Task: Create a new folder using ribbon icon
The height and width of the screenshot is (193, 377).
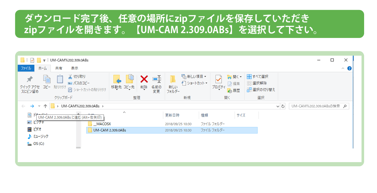Action: coord(173,79)
